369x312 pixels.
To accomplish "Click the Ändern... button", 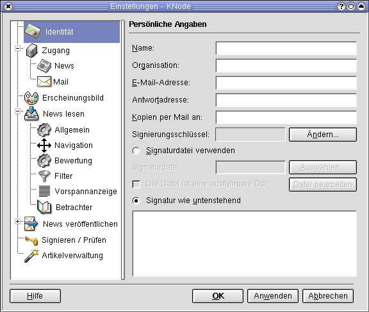I will click(x=323, y=135).
